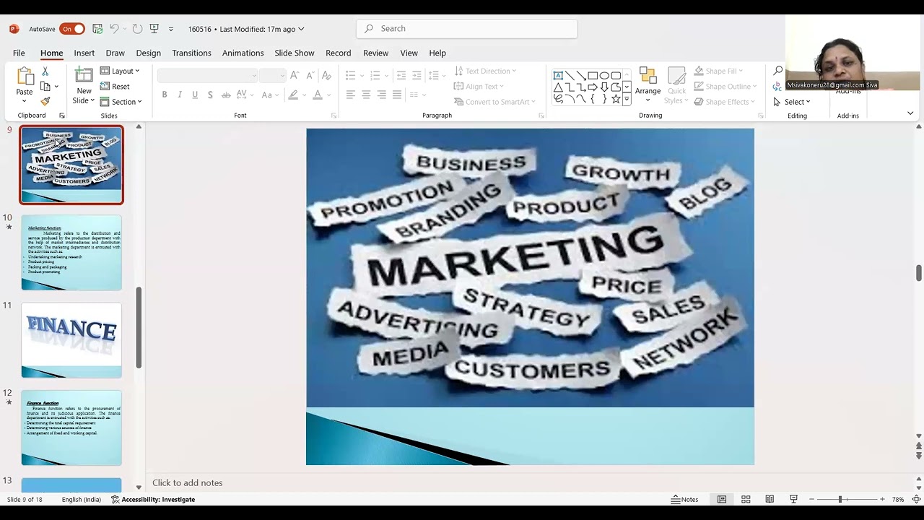Switch to the Design tab
This screenshot has height=520, width=924.
148,53
